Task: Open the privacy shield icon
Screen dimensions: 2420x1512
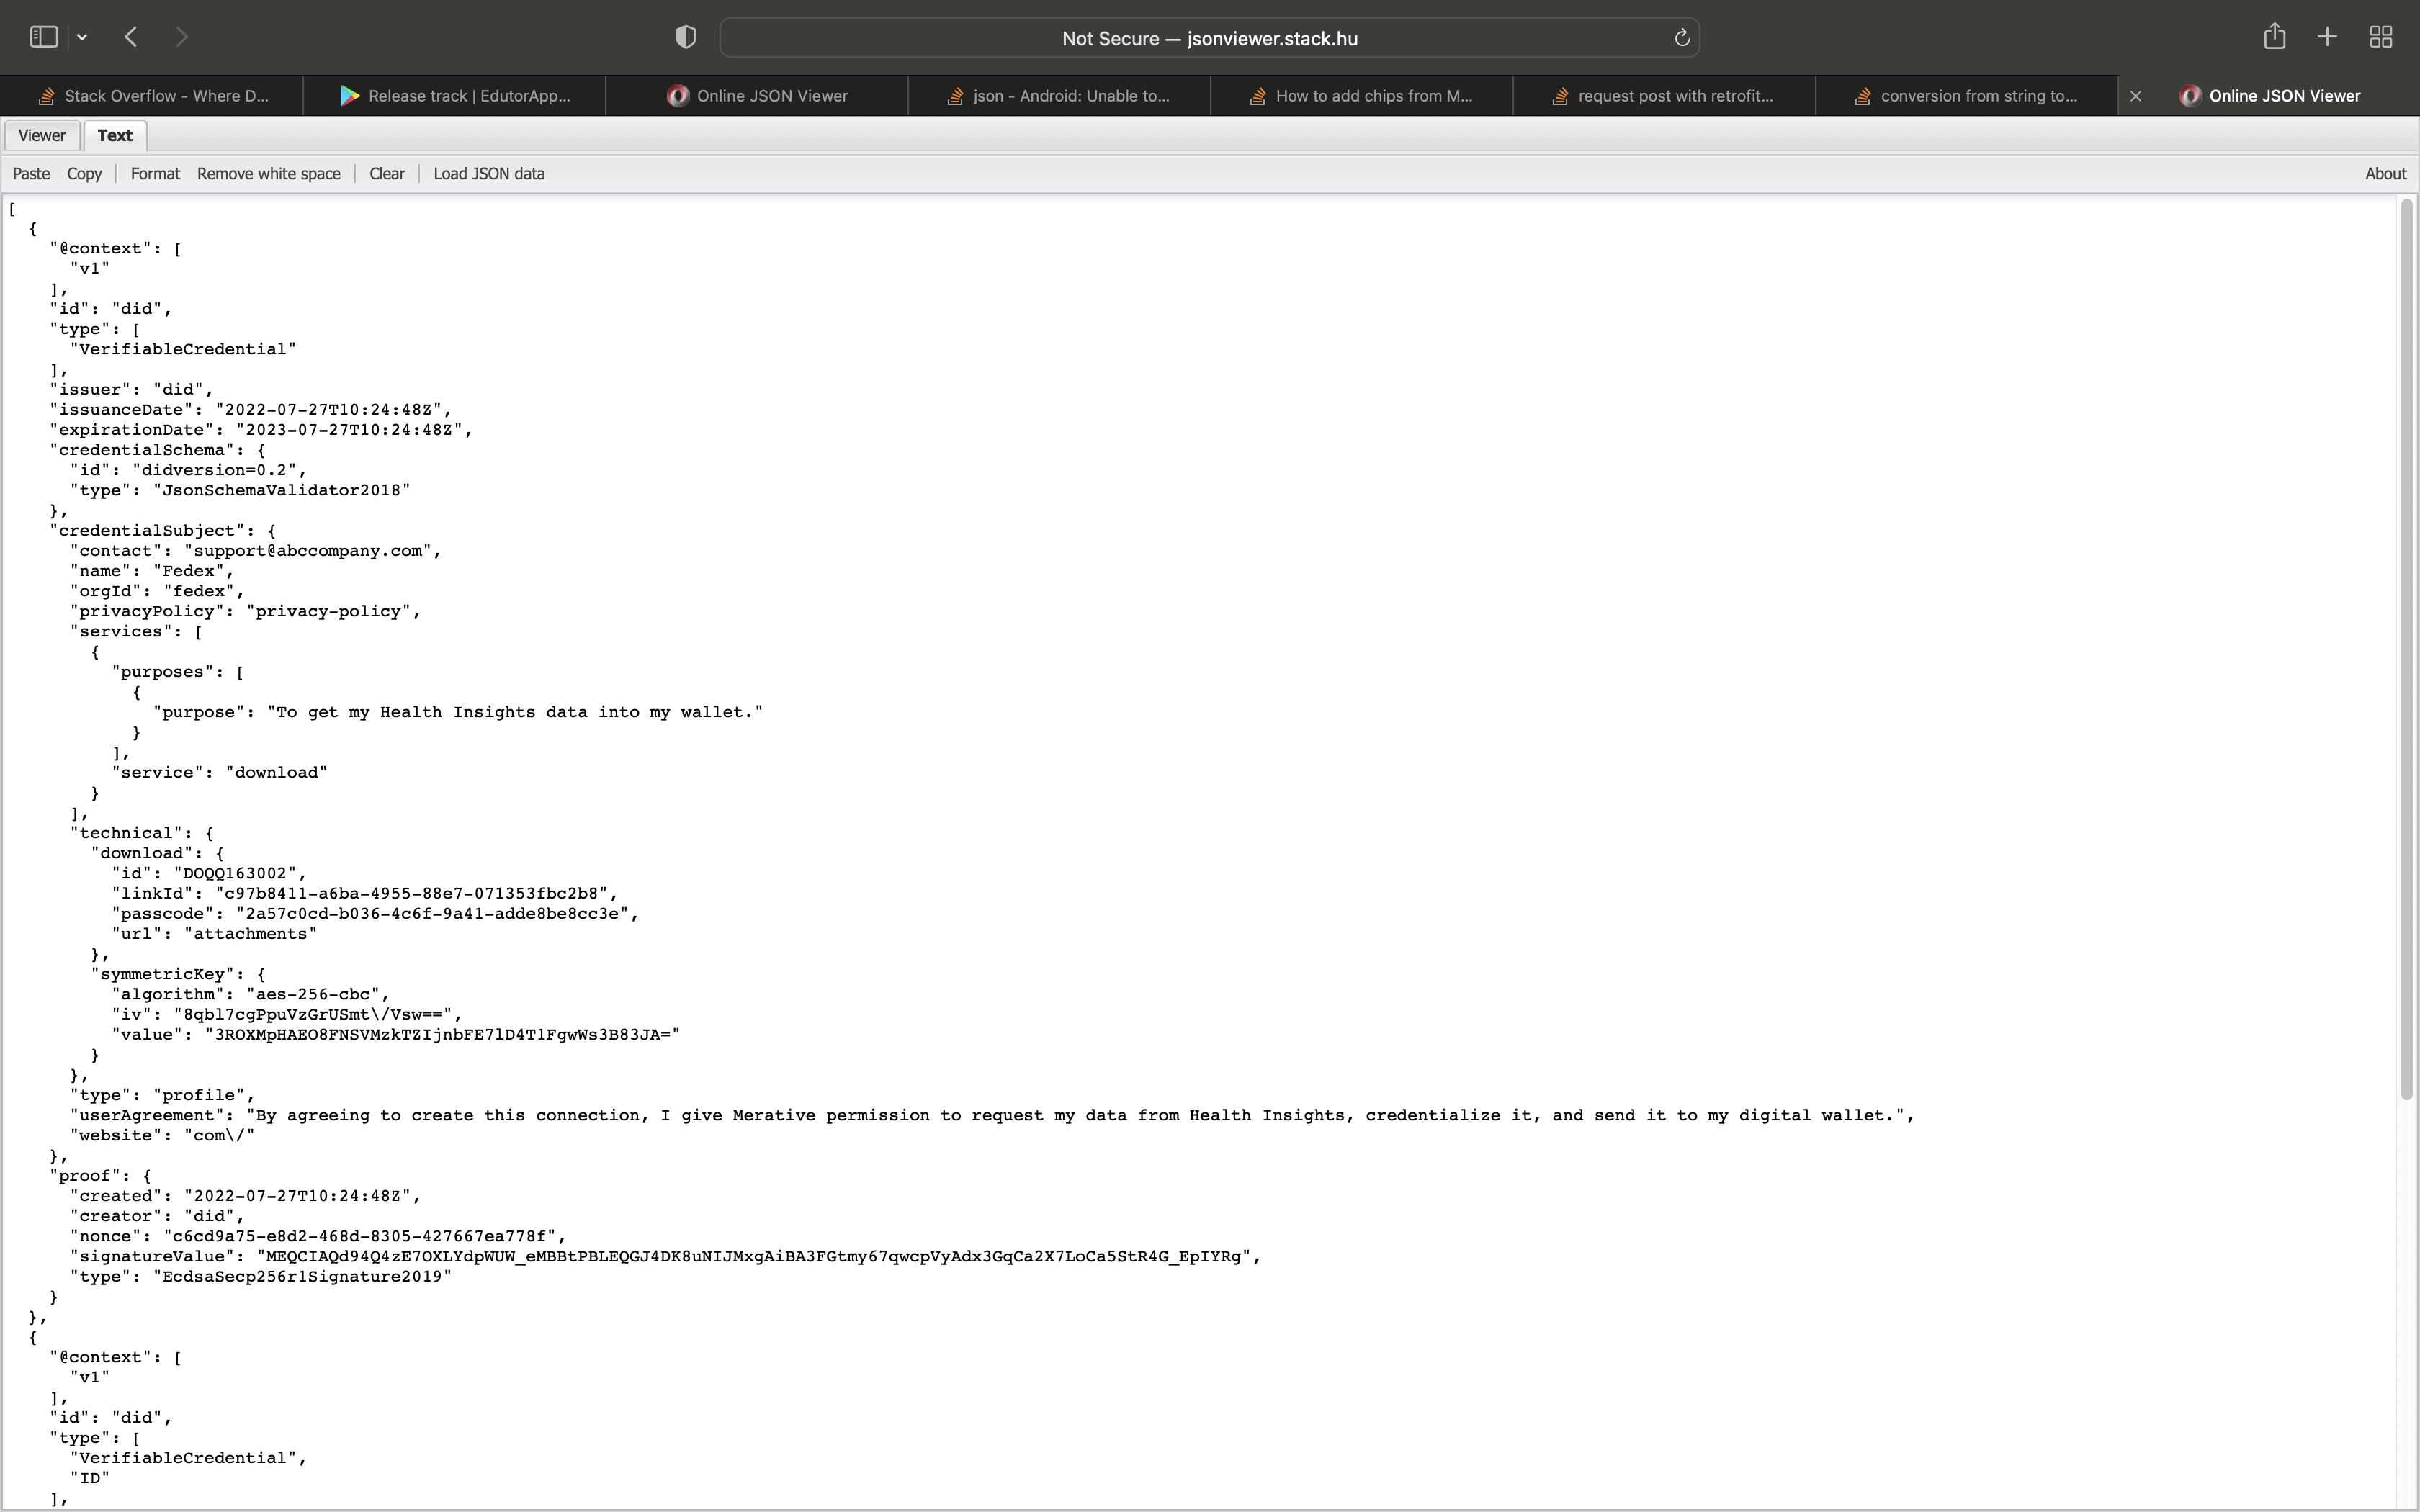Action: (685, 37)
